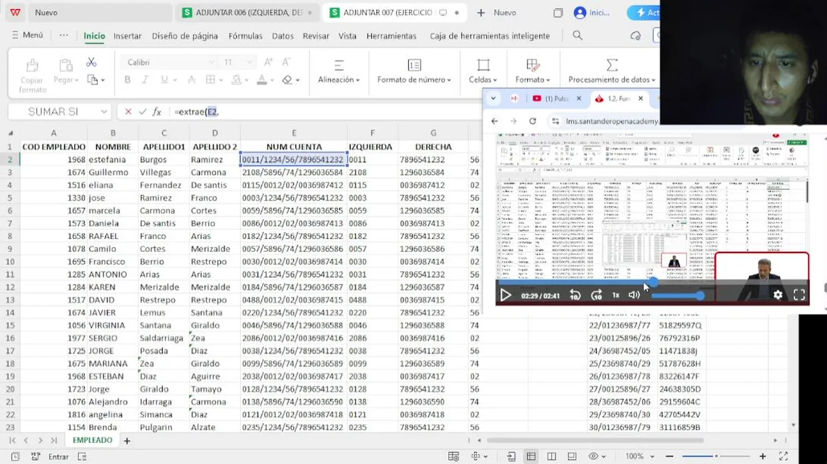Select the EMPLEADO sheet tab
Viewport: 827px width, 464px height.
tap(92, 440)
